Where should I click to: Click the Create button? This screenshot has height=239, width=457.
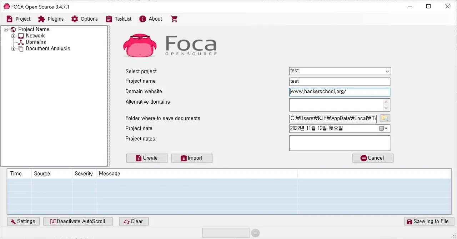147,158
